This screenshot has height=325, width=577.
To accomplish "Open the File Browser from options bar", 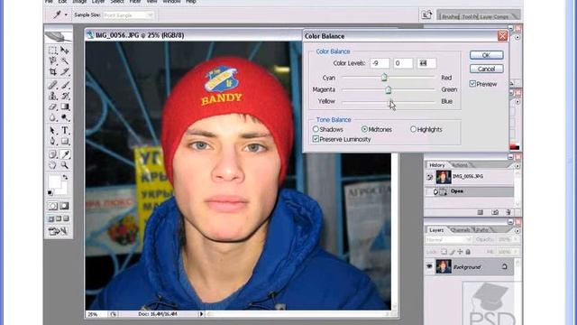I will tap(426, 14).
